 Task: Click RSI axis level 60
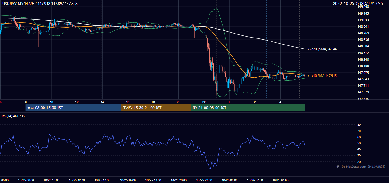[x=359, y=137]
